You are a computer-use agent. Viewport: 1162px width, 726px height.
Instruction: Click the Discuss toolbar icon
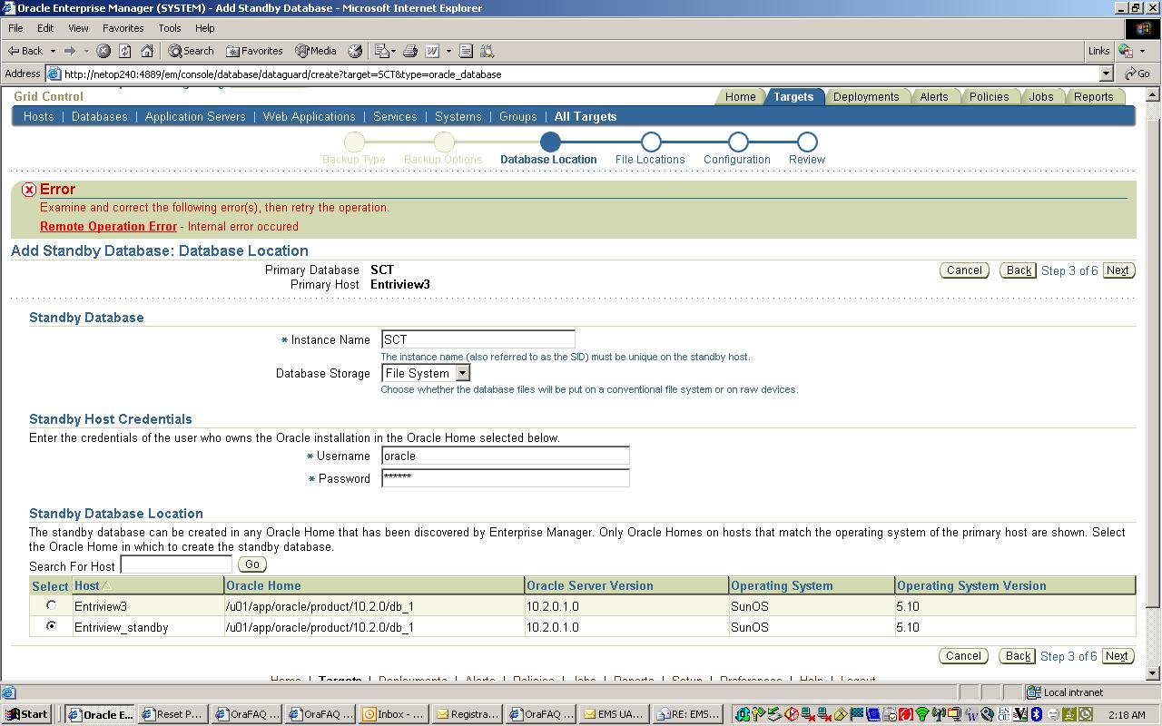pyautogui.click(x=466, y=51)
